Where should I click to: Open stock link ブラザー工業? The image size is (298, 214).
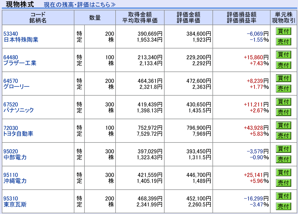(x=20, y=63)
